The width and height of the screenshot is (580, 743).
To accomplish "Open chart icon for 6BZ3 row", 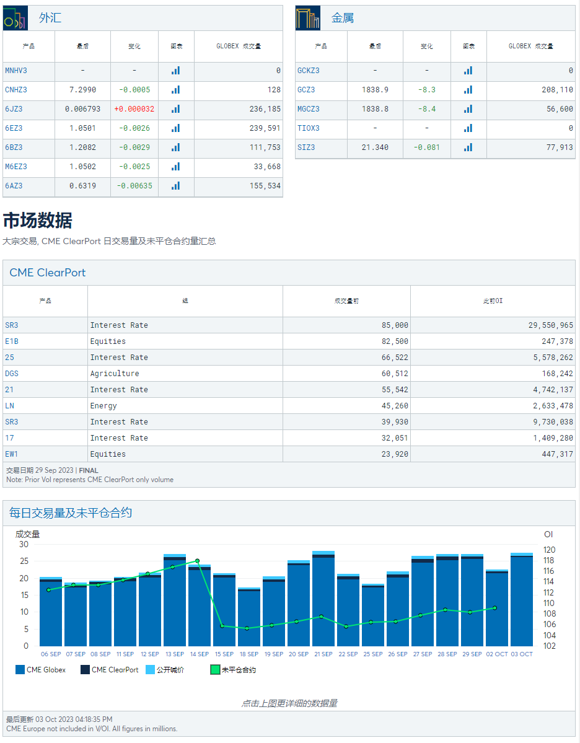I will point(176,147).
